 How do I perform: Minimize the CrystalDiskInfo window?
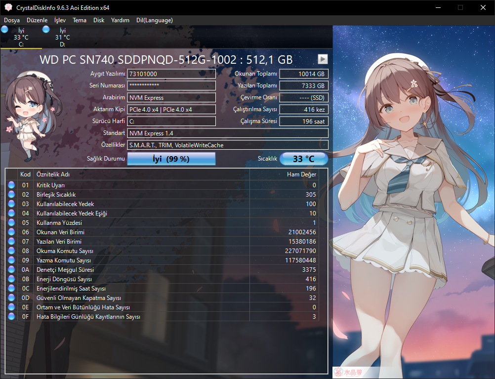(438, 7)
